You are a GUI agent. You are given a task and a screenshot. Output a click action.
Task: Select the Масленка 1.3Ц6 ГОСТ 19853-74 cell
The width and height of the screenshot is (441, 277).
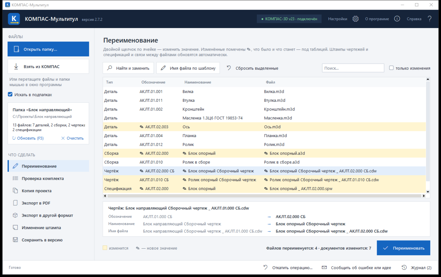click(x=212, y=118)
